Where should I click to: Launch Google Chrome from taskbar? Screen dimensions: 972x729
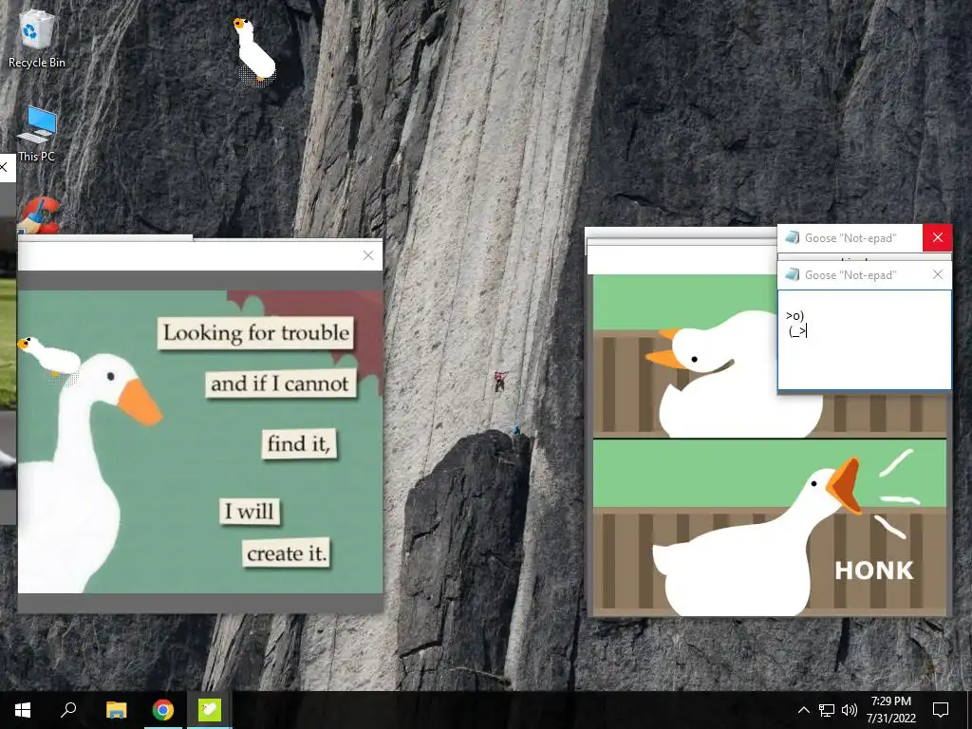(163, 710)
